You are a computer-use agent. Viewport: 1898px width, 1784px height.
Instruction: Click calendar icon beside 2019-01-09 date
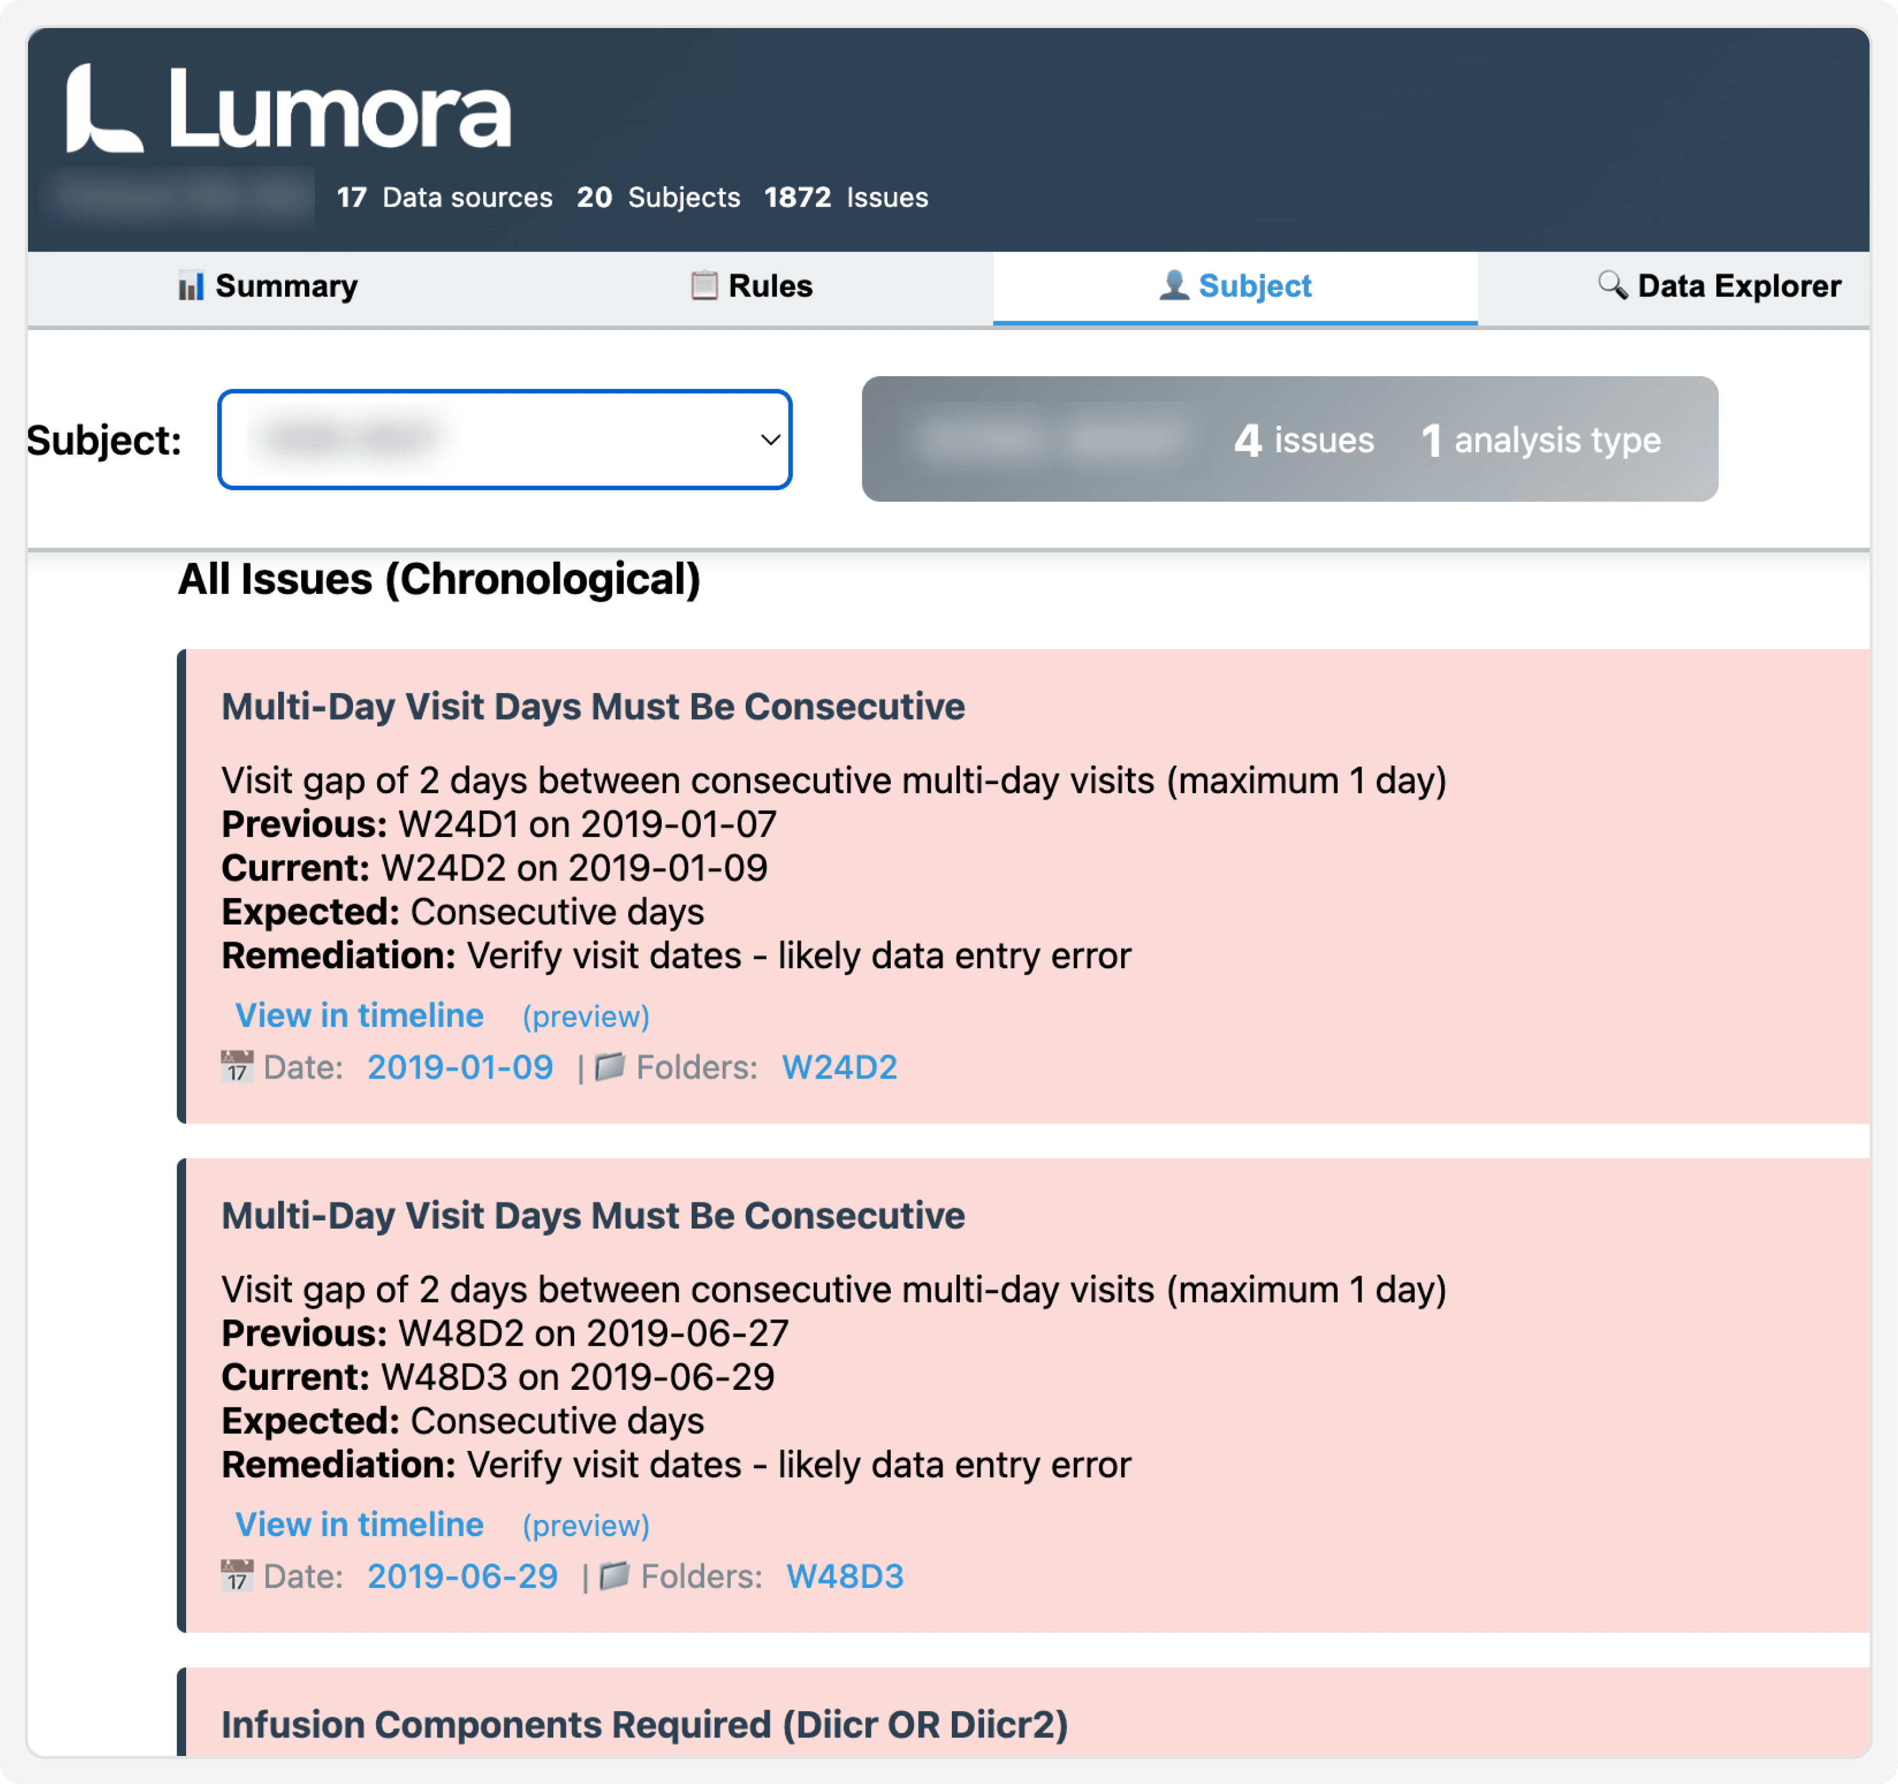point(237,1067)
